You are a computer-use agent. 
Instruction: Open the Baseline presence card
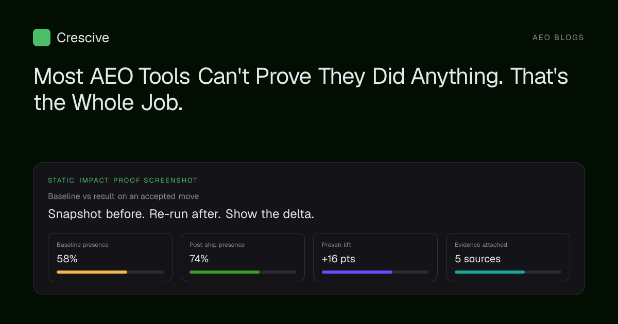(110, 257)
